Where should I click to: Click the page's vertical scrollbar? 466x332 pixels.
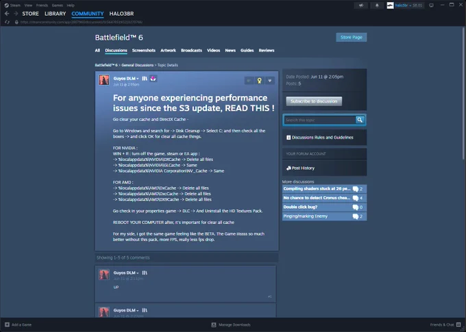tap(463, 94)
